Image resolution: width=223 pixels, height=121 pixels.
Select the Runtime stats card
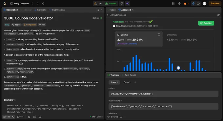[x=139, y=39]
